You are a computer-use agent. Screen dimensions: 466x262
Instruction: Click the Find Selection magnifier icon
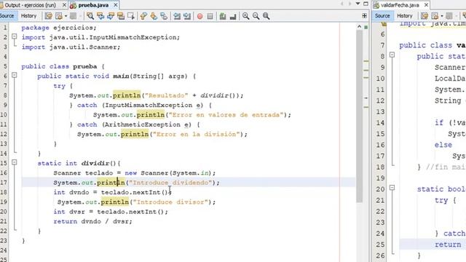90,16
